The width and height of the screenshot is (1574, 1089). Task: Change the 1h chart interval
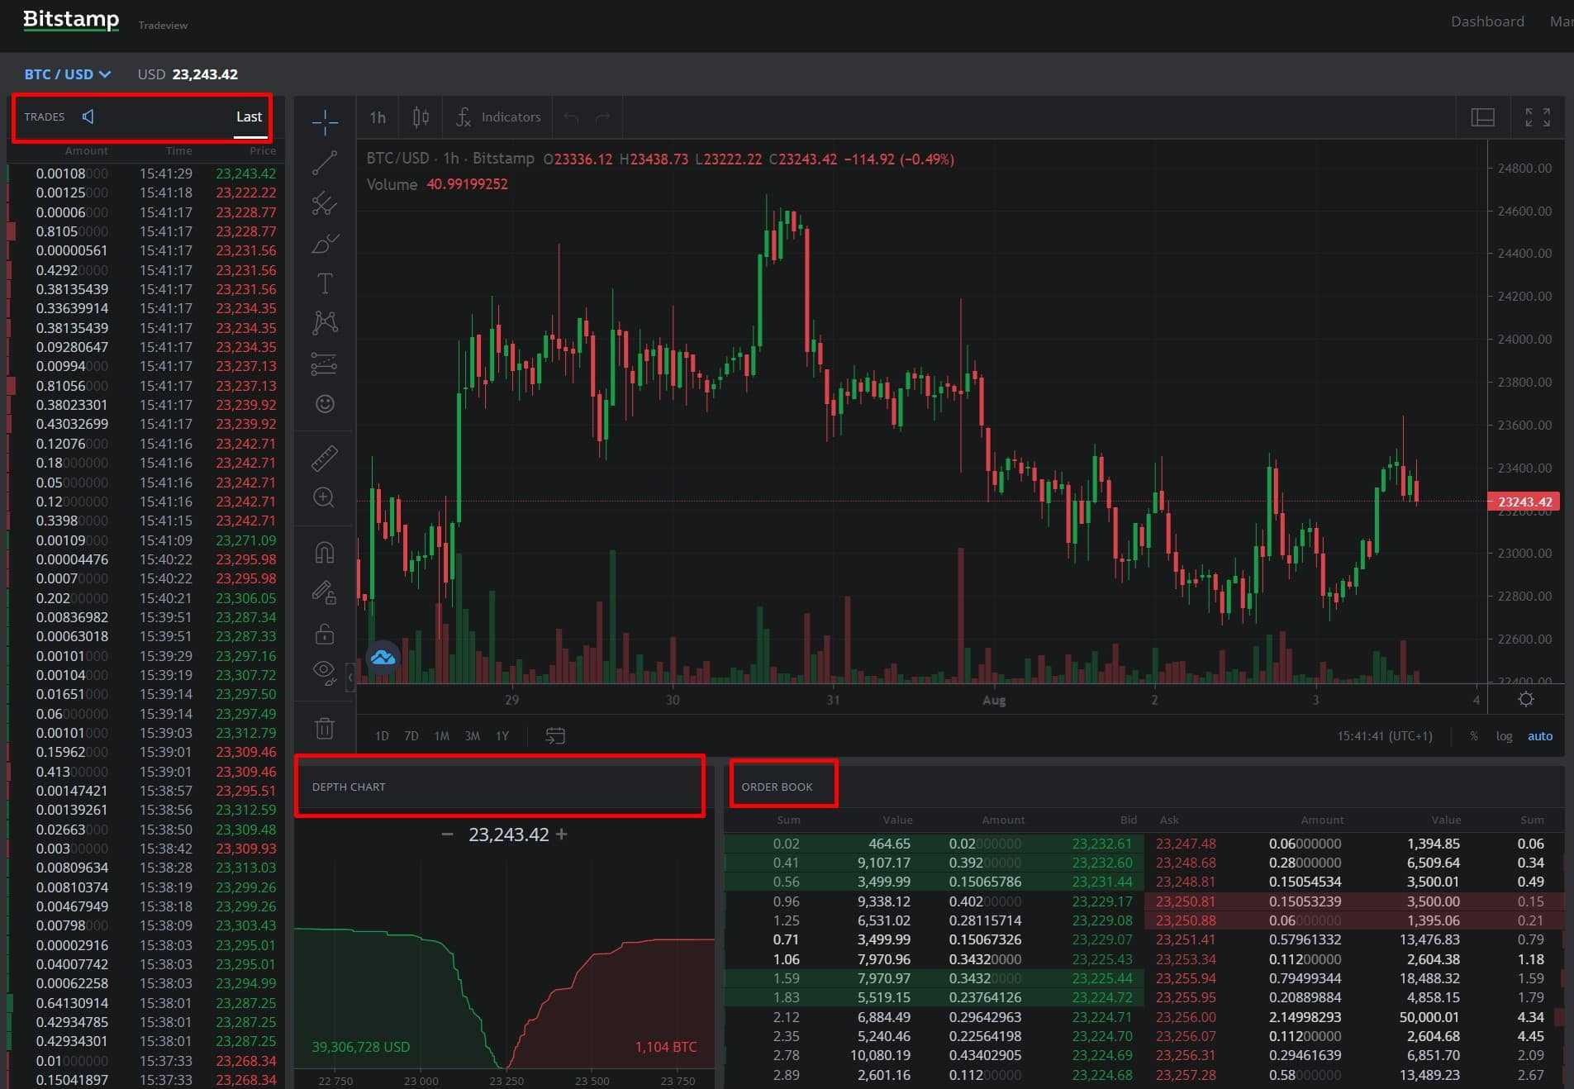[378, 117]
